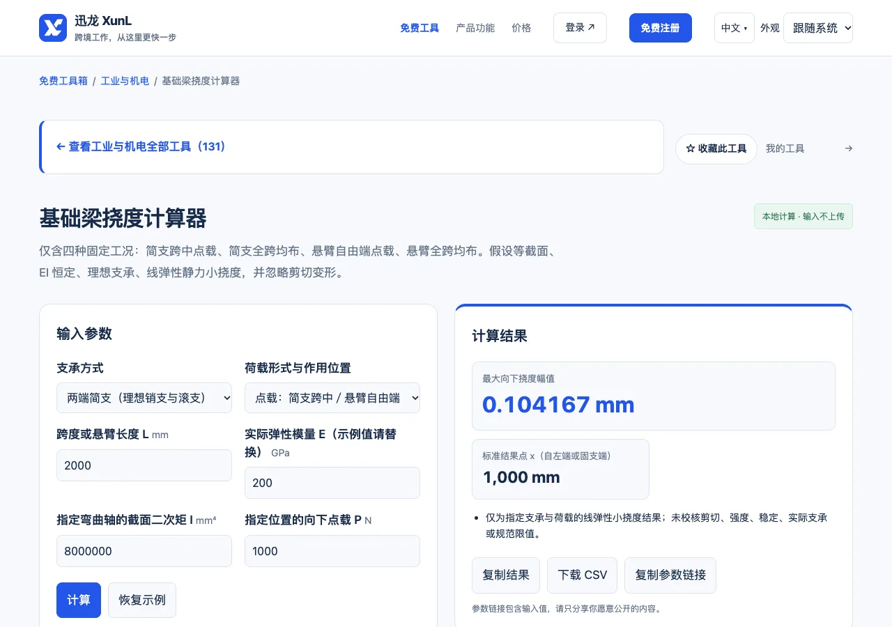The width and height of the screenshot is (892, 627).
Task: Go to 免费工具箱 breadcrumb link
Action: (63, 81)
